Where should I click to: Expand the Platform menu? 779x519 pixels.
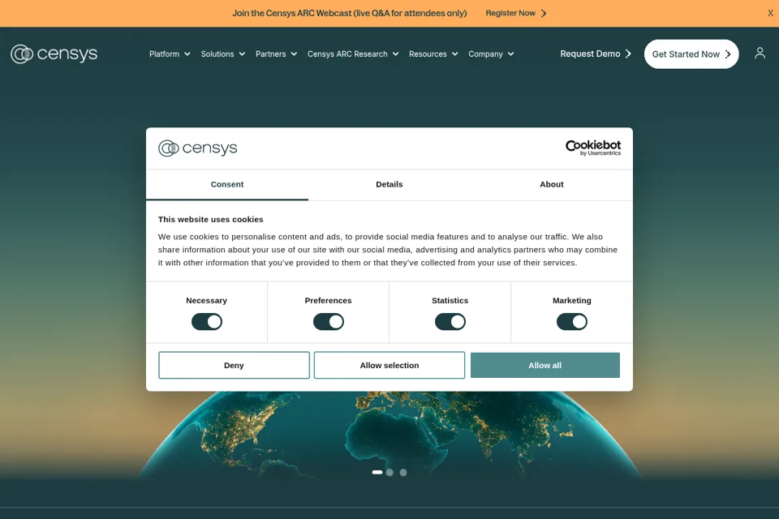point(170,54)
